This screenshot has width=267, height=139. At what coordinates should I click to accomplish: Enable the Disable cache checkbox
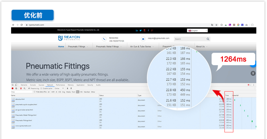tap(42, 88)
